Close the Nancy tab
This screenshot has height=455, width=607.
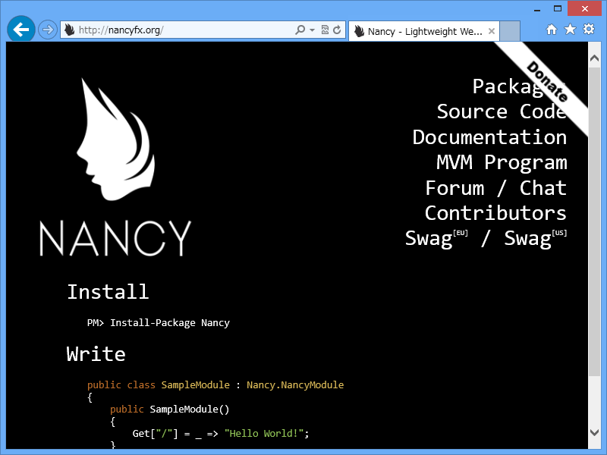click(x=492, y=31)
